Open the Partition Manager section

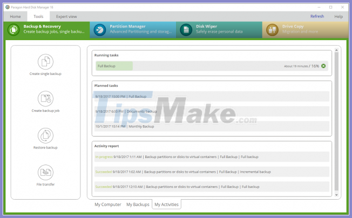133,30
